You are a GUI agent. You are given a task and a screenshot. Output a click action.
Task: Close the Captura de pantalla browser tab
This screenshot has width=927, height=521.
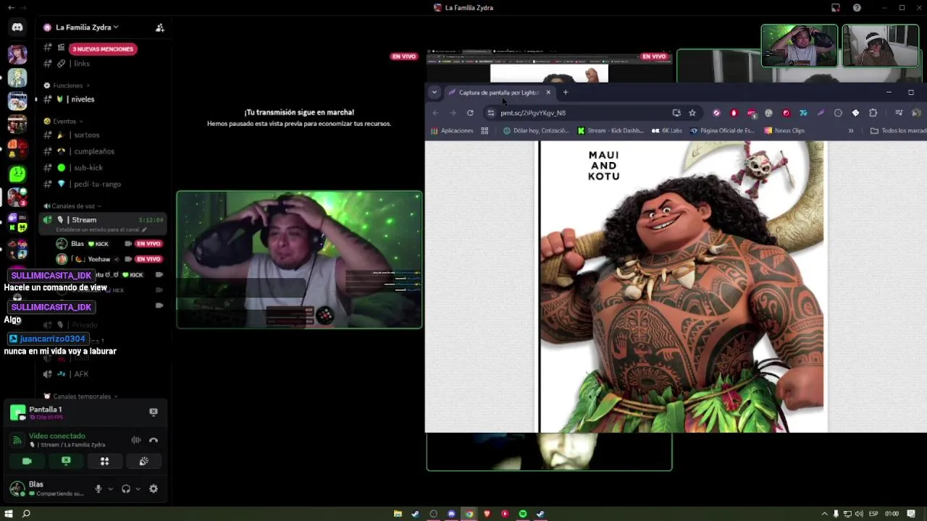point(548,93)
